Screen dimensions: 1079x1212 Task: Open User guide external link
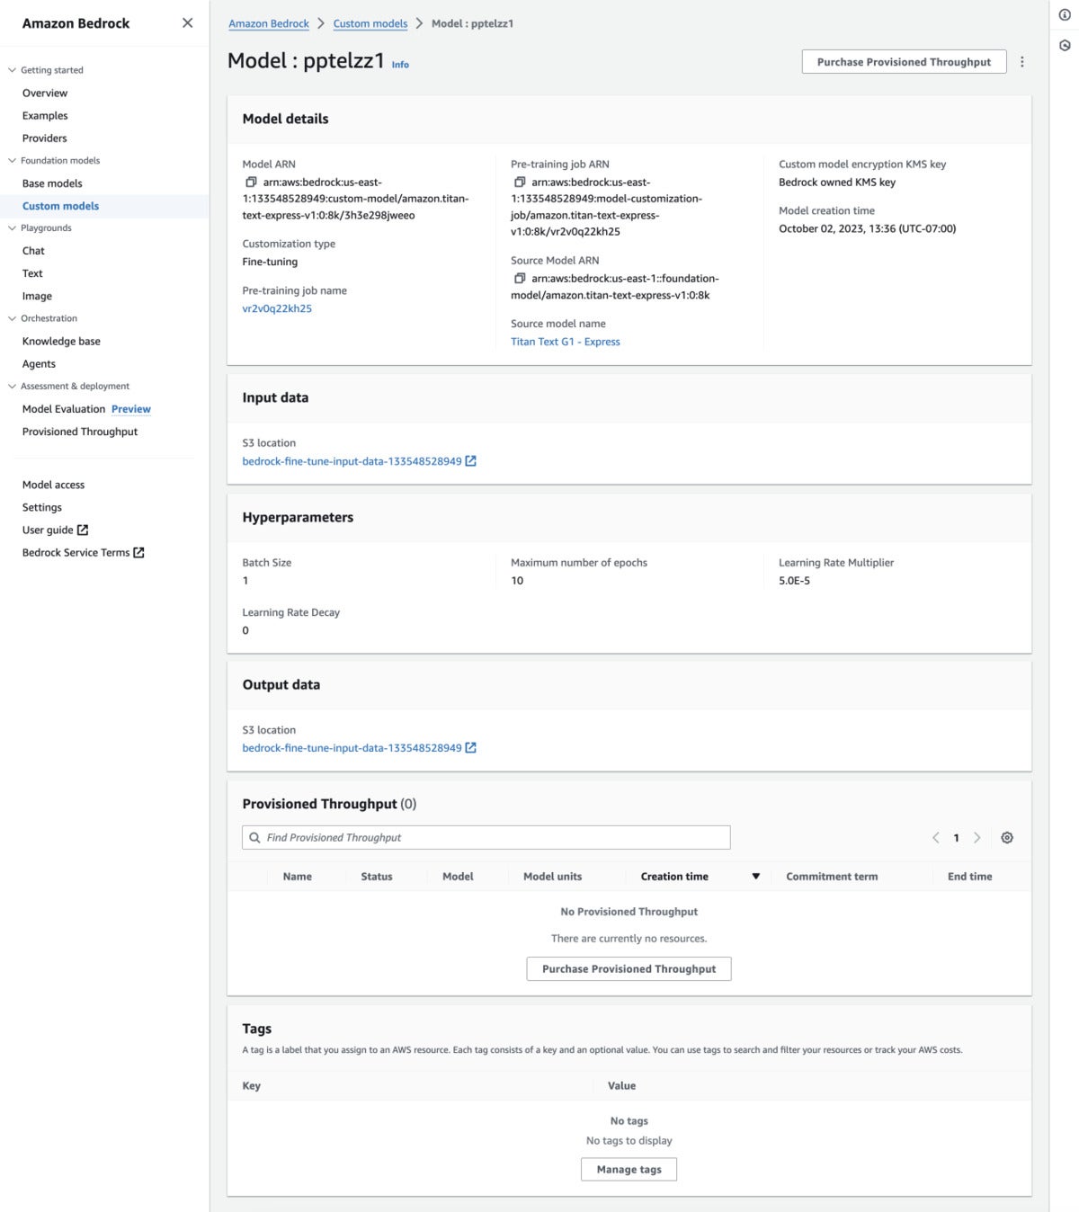tap(55, 530)
